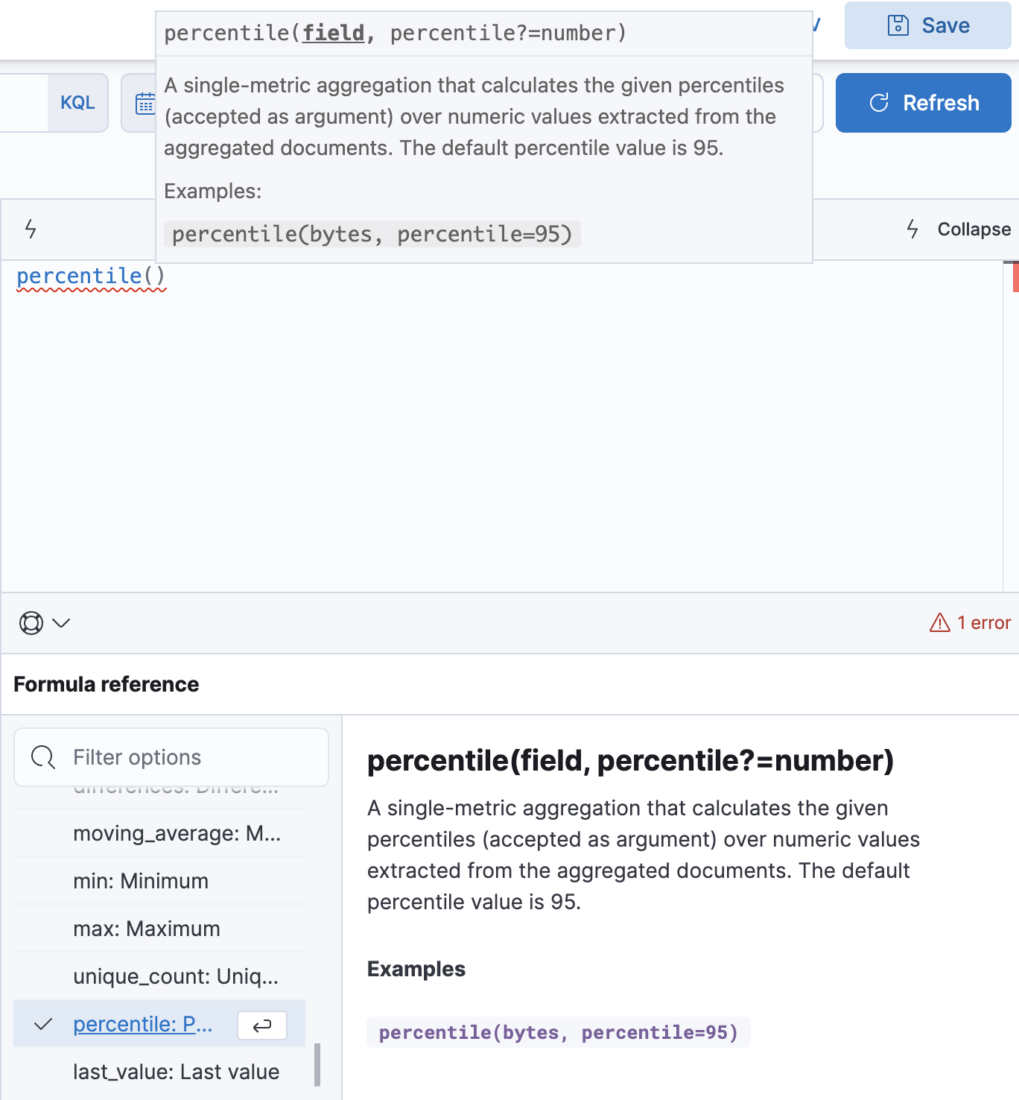This screenshot has height=1100, width=1019.
Task: Click the formula list scrollbar thumb
Action: click(x=317, y=1064)
